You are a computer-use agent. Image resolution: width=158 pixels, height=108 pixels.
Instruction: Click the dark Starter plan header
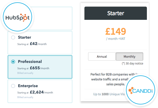click(x=116, y=13)
